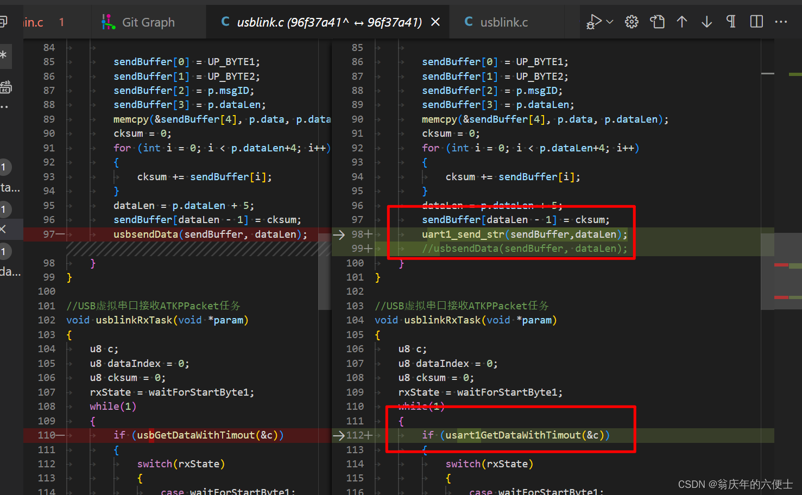Click right pane line number 104

point(355,320)
